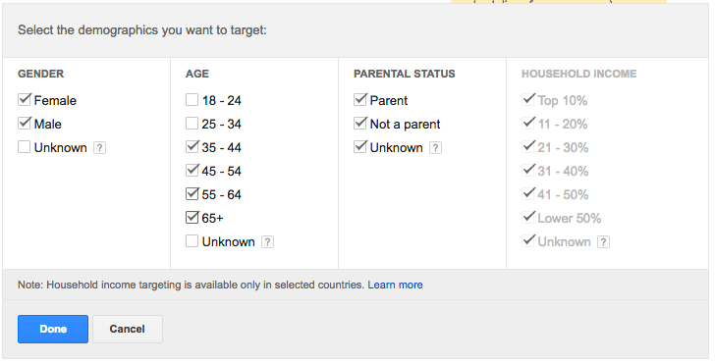Viewport: 715px width, 363px height.
Task: Toggle the Not a parent checkbox
Action: pos(360,124)
